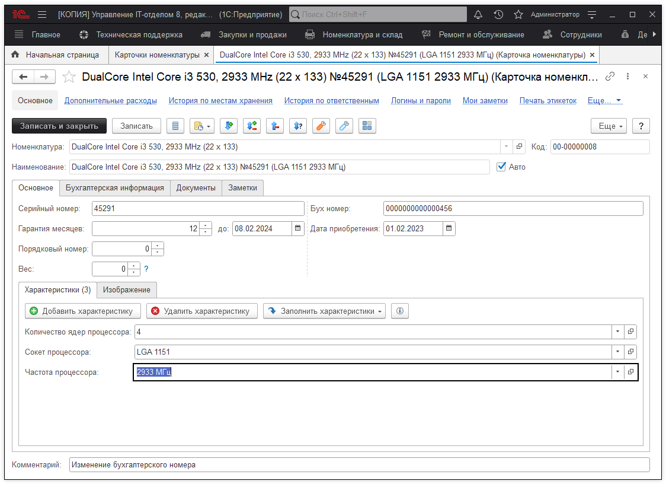The width and height of the screenshot is (666, 484).
Task: Add card to favorites with star icon
Action: pyautogui.click(x=69, y=77)
